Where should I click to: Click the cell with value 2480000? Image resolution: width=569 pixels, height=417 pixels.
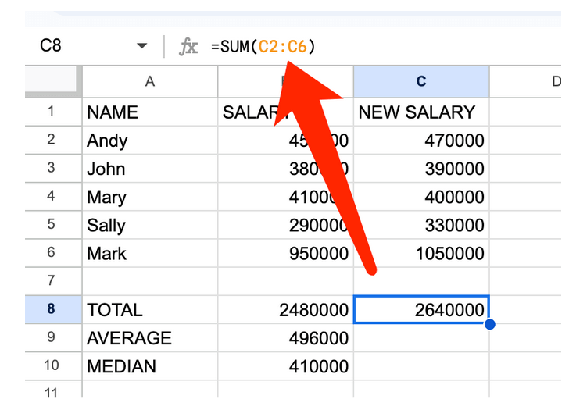click(285, 310)
